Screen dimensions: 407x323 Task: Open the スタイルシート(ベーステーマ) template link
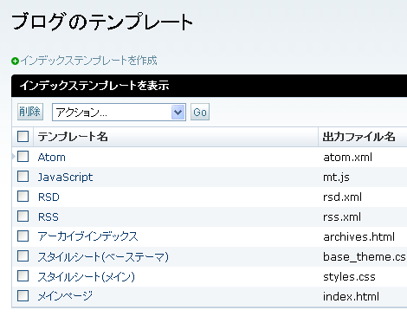[x=103, y=256]
